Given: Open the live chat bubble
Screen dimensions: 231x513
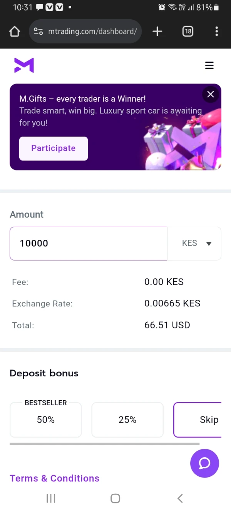Looking at the screenshot, I should coord(204,463).
